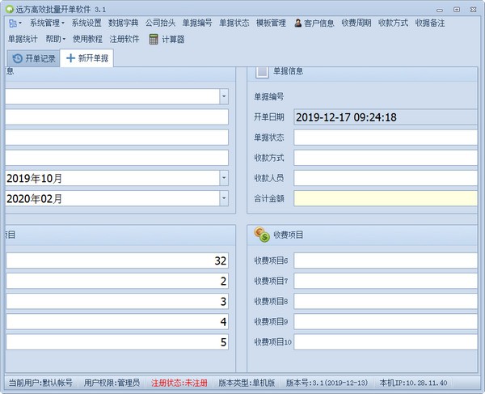Click 当前用户:默认帐号 in status bar
The image size is (485, 394).
40,383
